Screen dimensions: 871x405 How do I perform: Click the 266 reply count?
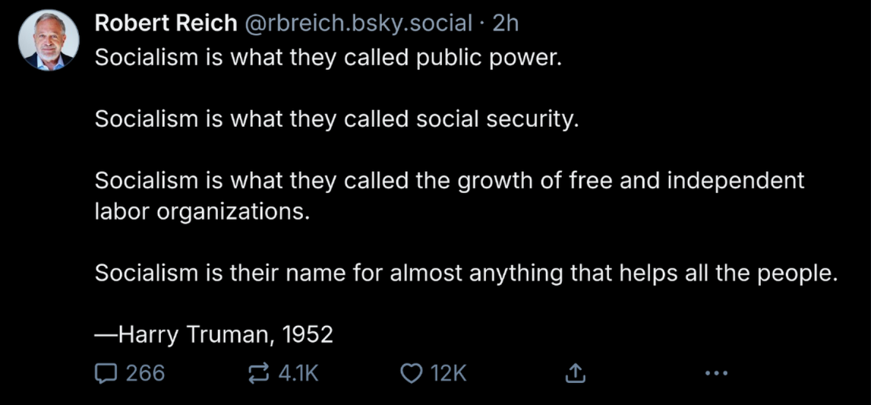click(x=145, y=373)
